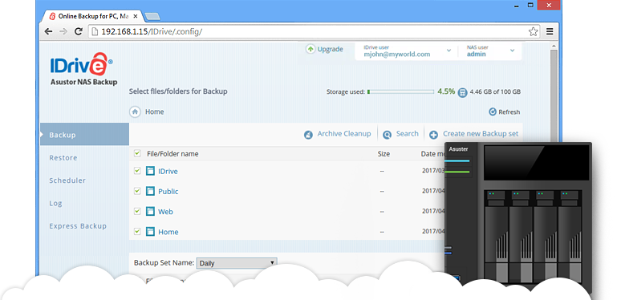Open the IDrive folder link
Viewport: 621px width, 300px height.
[x=168, y=172]
